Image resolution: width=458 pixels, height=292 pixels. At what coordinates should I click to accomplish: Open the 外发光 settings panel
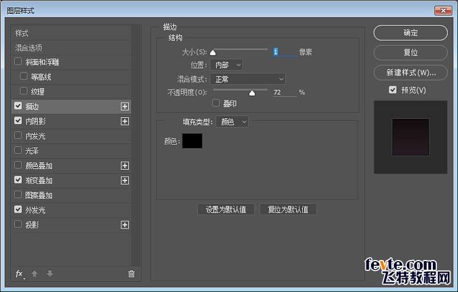pos(35,210)
